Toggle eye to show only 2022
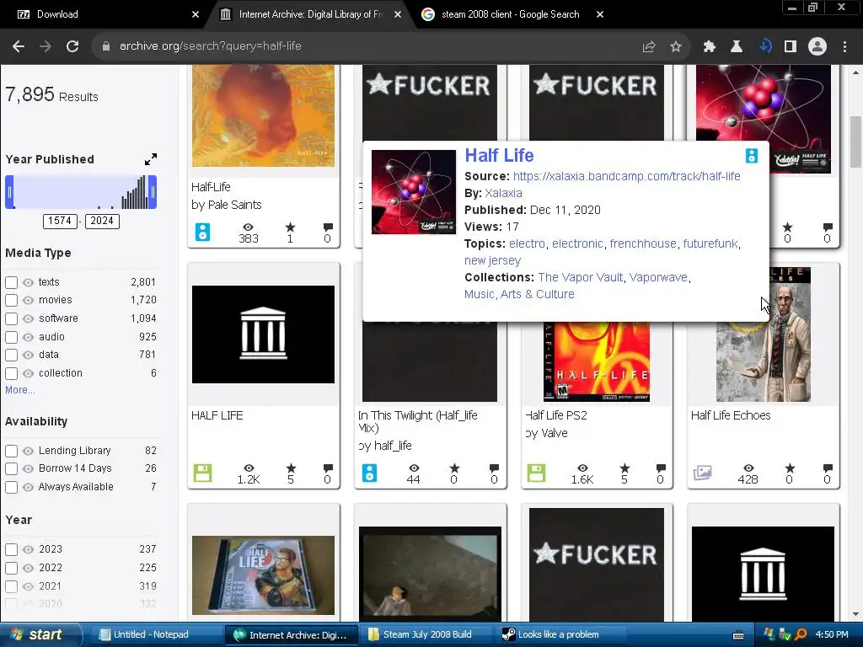Image resolution: width=863 pixels, height=647 pixels. [x=28, y=568]
